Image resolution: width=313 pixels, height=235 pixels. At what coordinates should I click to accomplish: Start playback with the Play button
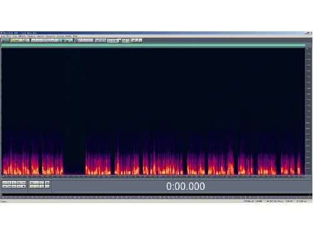point(9,183)
